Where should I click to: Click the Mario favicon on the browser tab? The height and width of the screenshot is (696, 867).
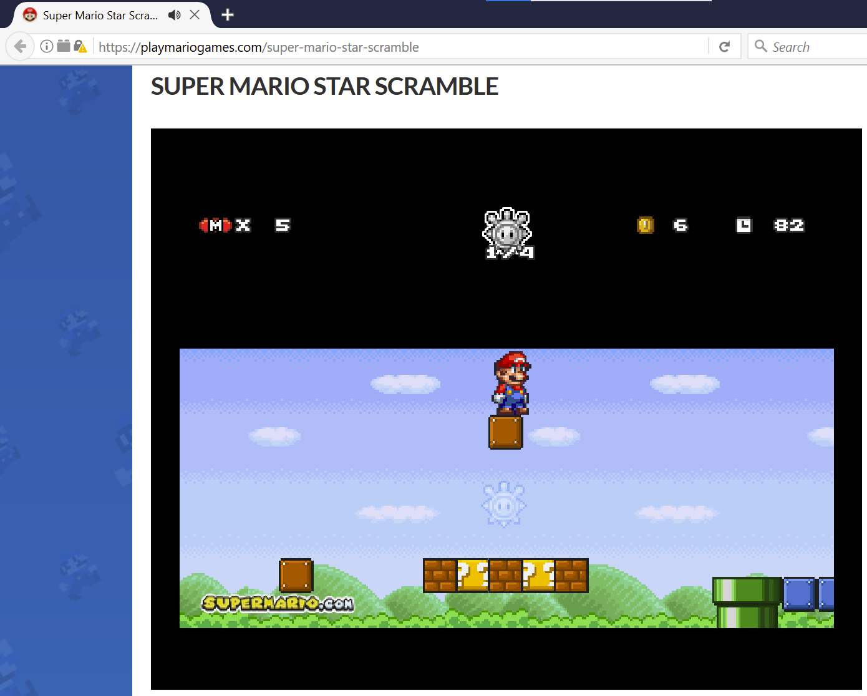coord(29,15)
